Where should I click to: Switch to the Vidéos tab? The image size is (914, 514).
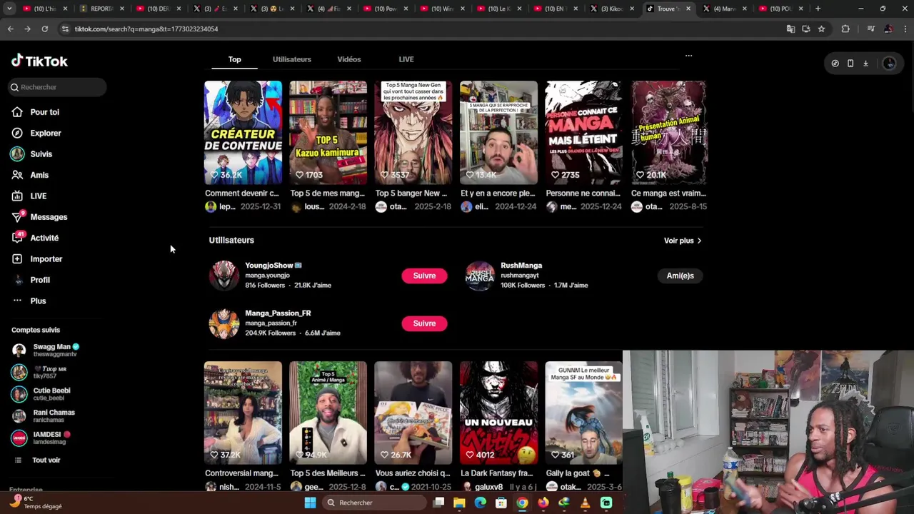(x=349, y=59)
